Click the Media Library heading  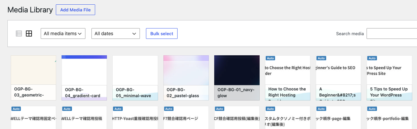30,10
